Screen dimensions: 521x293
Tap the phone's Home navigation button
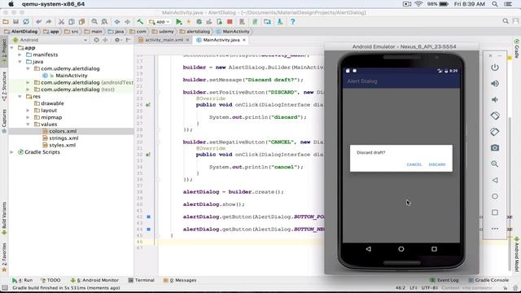401,249
